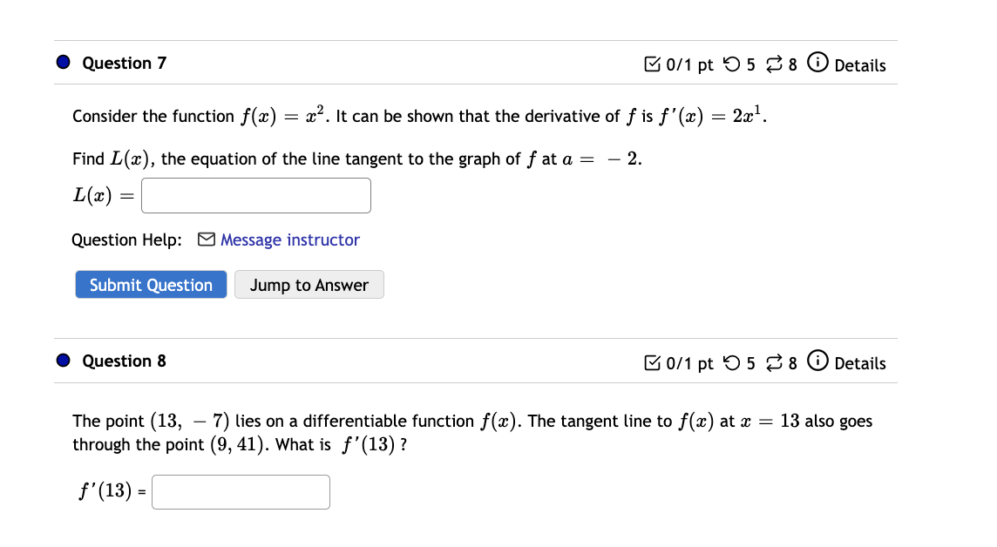Click the retry arrow icon showing 5 attempts
Screen dimensions: 997x547
point(732,64)
